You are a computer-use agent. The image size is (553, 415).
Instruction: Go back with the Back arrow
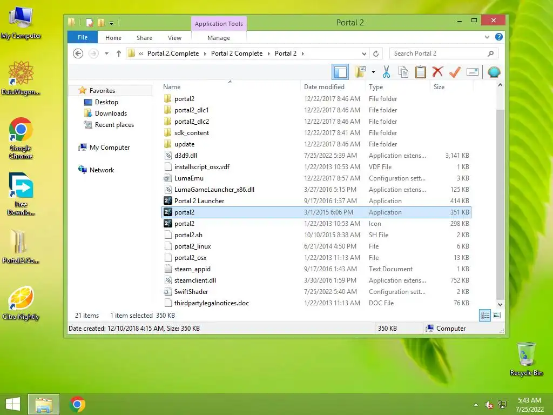pyautogui.click(x=78, y=53)
